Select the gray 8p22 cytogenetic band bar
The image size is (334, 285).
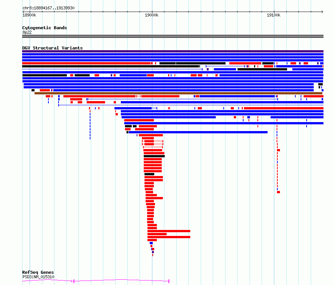click(x=173, y=36)
